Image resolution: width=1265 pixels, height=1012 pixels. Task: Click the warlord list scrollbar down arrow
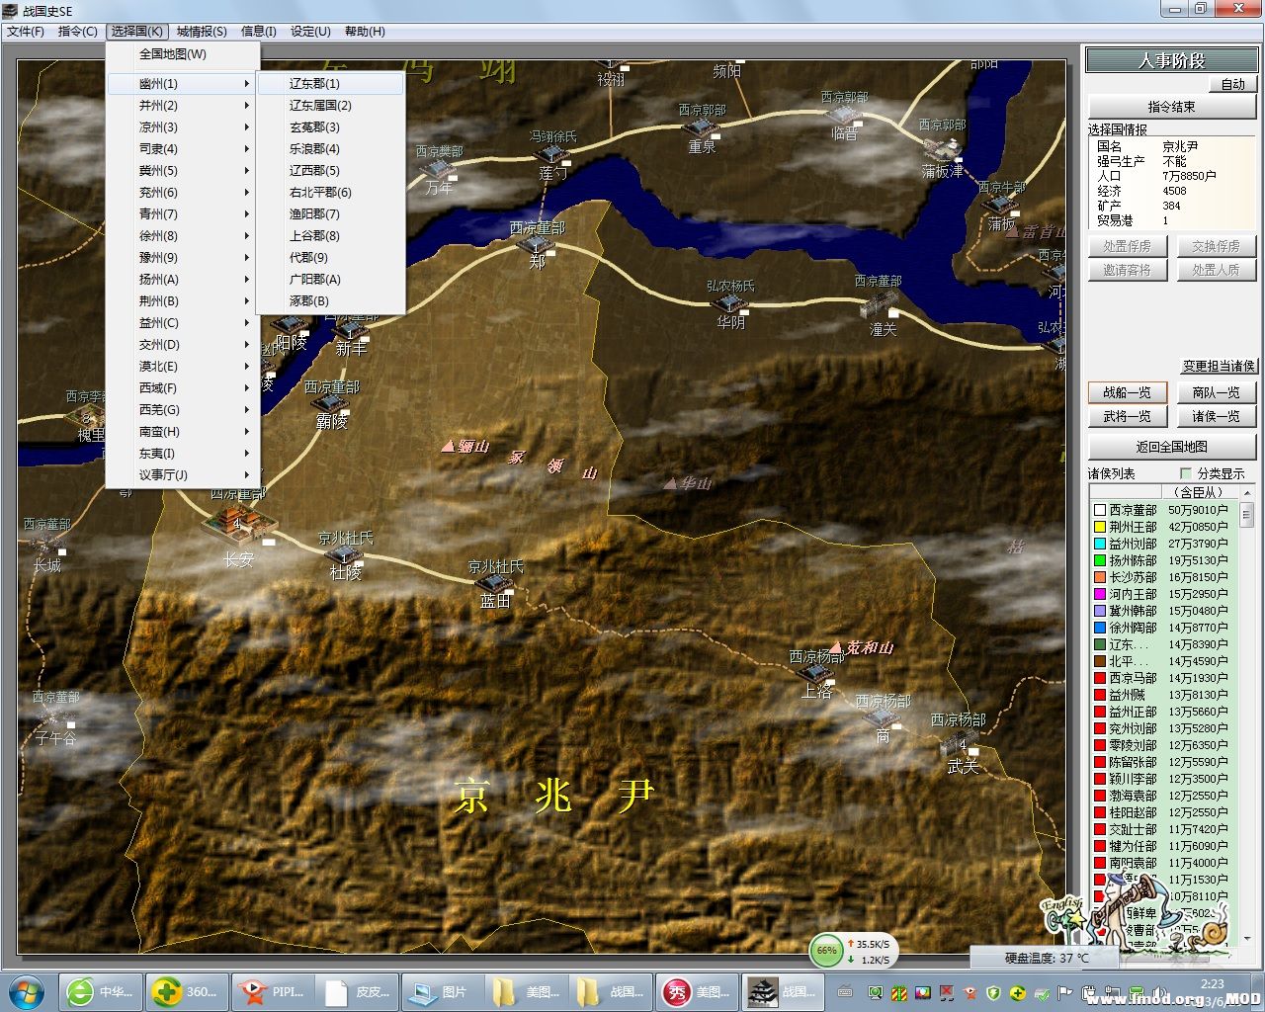(x=1247, y=938)
